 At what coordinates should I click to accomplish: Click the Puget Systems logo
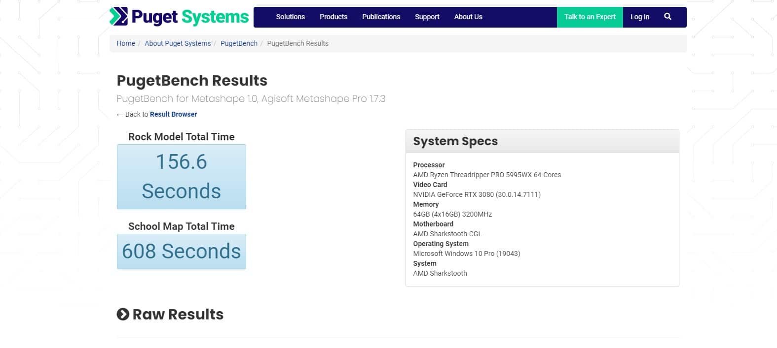(x=179, y=17)
